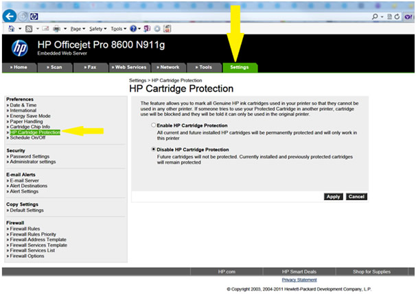Click the RSS feeds icon

[x=29, y=29]
